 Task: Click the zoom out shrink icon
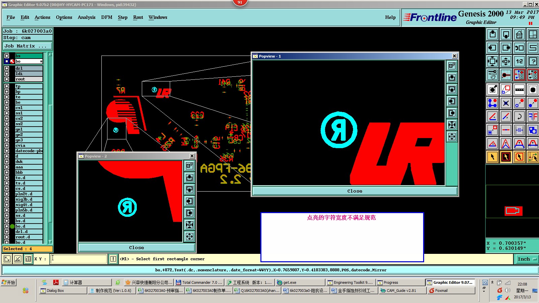[x=506, y=61]
